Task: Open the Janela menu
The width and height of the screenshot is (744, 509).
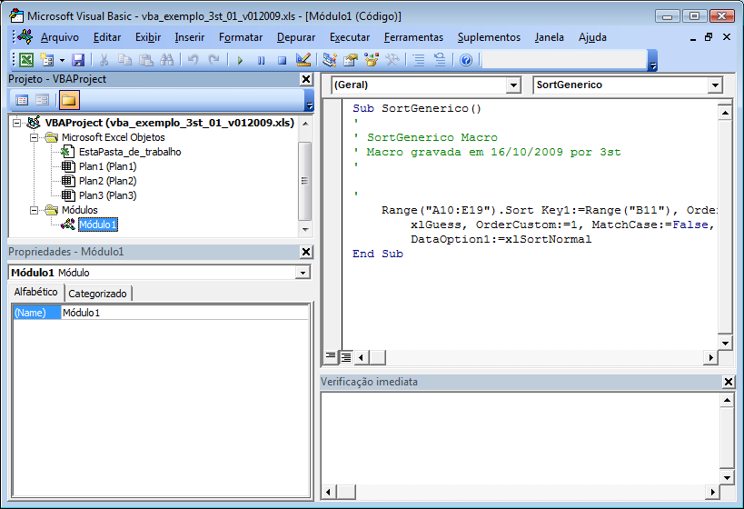Action: (549, 37)
